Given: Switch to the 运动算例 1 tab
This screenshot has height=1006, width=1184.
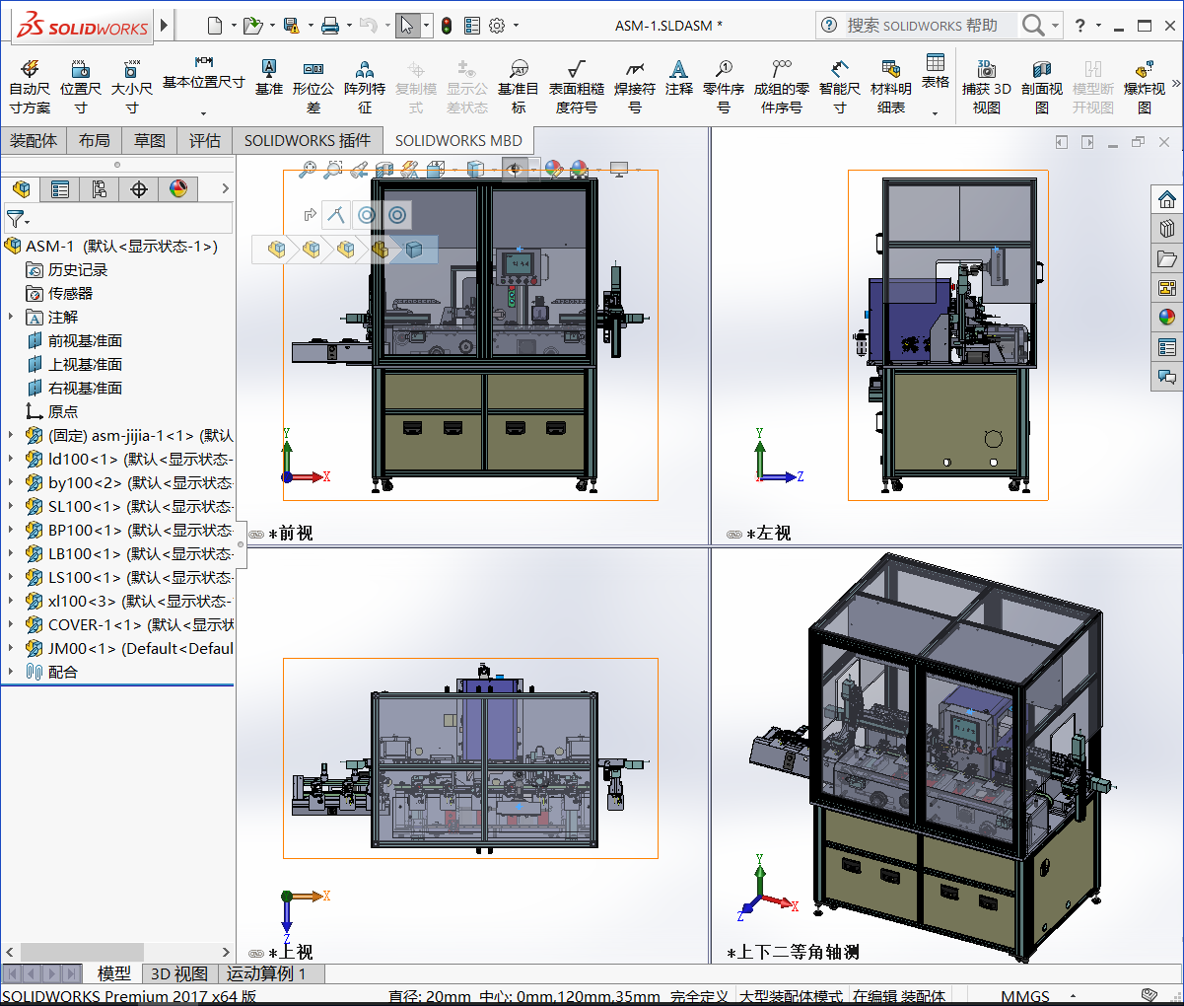Looking at the screenshot, I should (266, 973).
